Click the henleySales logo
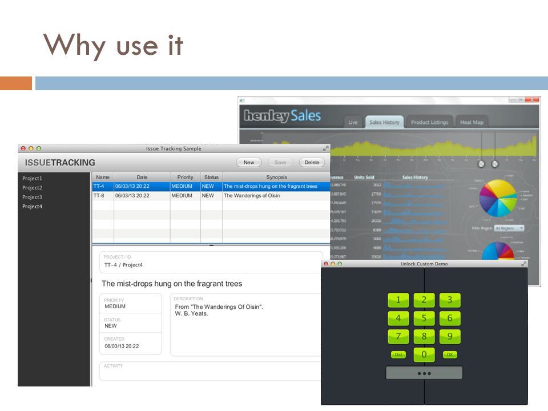The width and height of the screenshot is (548, 411). pyautogui.click(x=283, y=116)
